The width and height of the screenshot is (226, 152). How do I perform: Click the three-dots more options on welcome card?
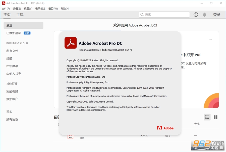click(x=211, y=40)
